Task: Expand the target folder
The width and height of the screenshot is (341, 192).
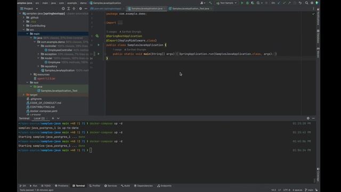Action: [x=23, y=95]
